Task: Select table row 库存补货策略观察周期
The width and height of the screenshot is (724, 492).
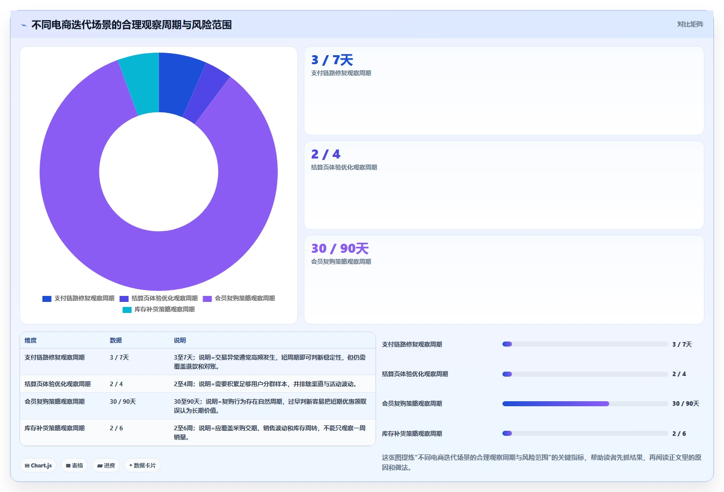Action: [198, 432]
